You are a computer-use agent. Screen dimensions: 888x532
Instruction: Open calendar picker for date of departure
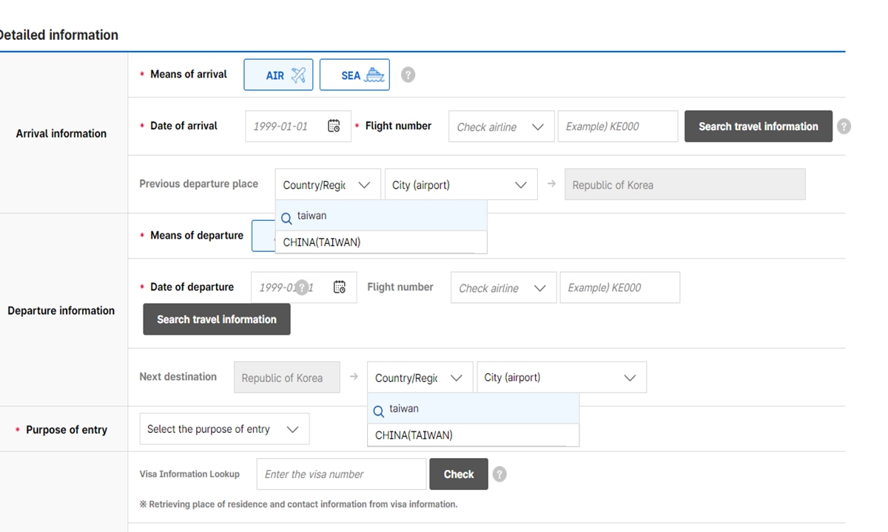coord(340,287)
